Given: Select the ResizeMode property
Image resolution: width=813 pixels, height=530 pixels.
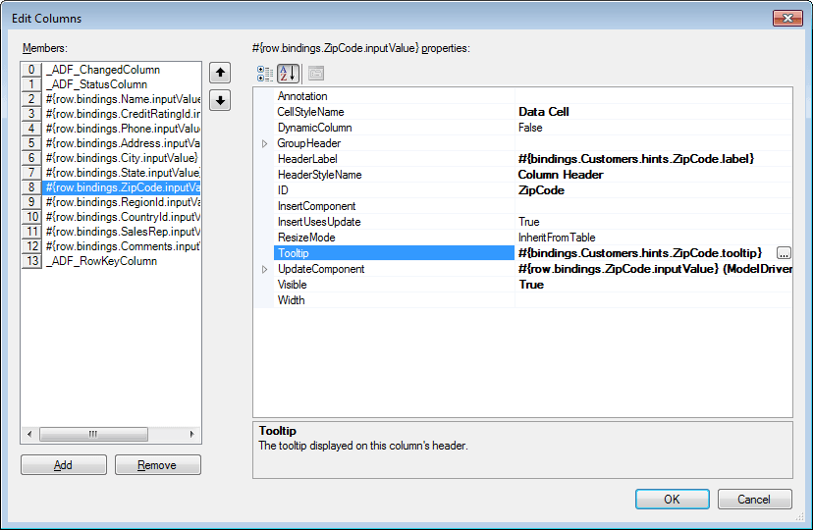Looking at the screenshot, I should (x=394, y=238).
